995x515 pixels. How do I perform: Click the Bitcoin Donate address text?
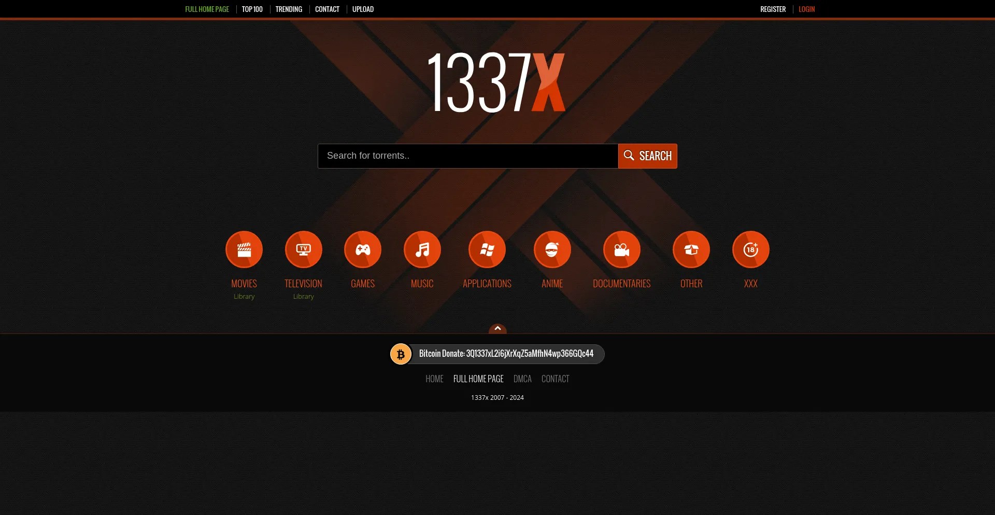(x=506, y=354)
